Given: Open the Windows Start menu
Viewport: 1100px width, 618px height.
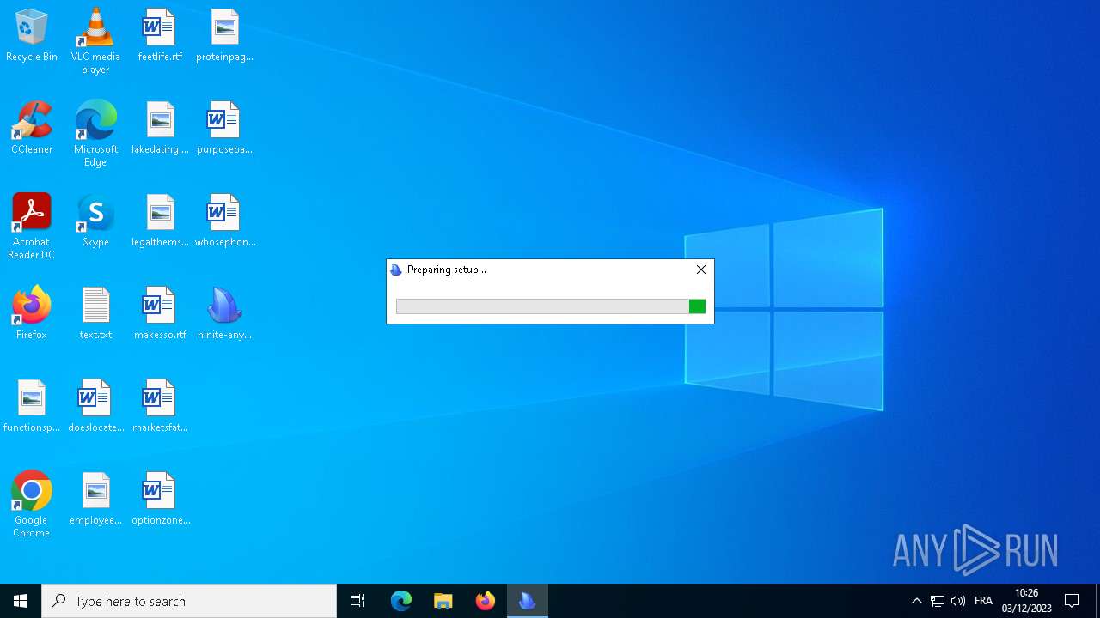Looking at the screenshot, I should pyautogui.click(x=21, y=601).
